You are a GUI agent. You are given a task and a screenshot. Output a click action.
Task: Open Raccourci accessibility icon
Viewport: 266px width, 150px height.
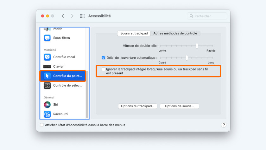tap(47, 114)
